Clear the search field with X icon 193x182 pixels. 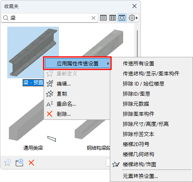[x=93, y=18]
